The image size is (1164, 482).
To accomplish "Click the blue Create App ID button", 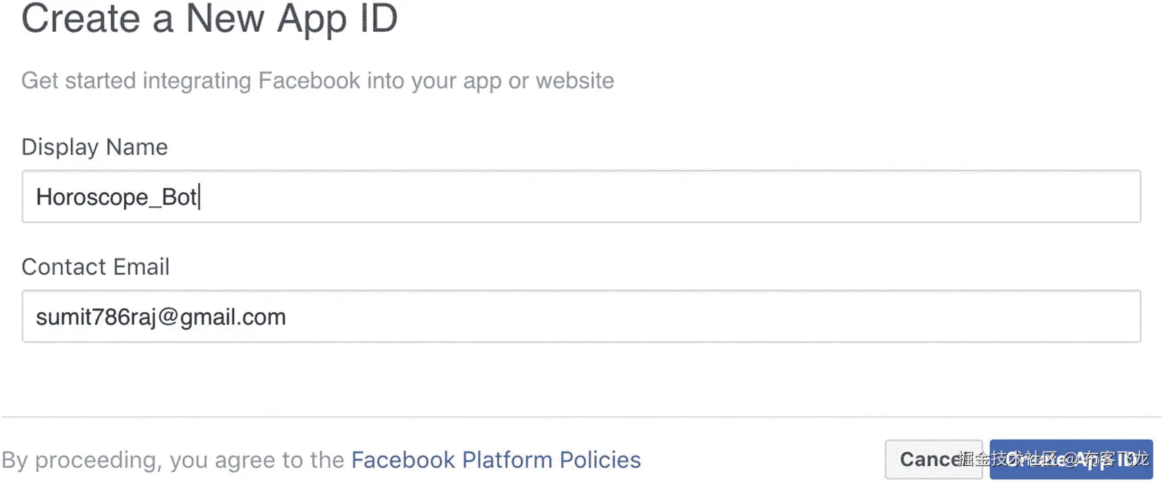I will (1071, 460).
